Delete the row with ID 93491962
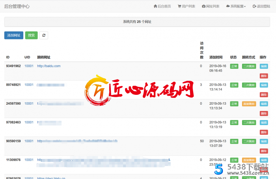Screen dimensions: 276x179 [x=264, y=76]
